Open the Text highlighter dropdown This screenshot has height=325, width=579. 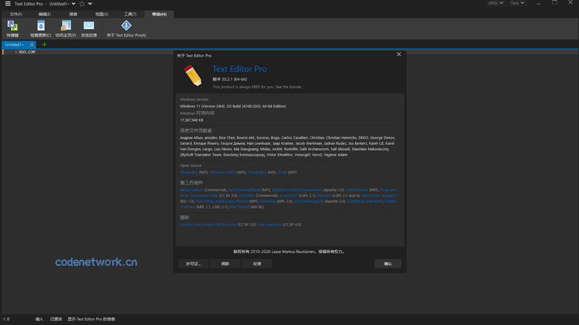(x=517, y=3)
